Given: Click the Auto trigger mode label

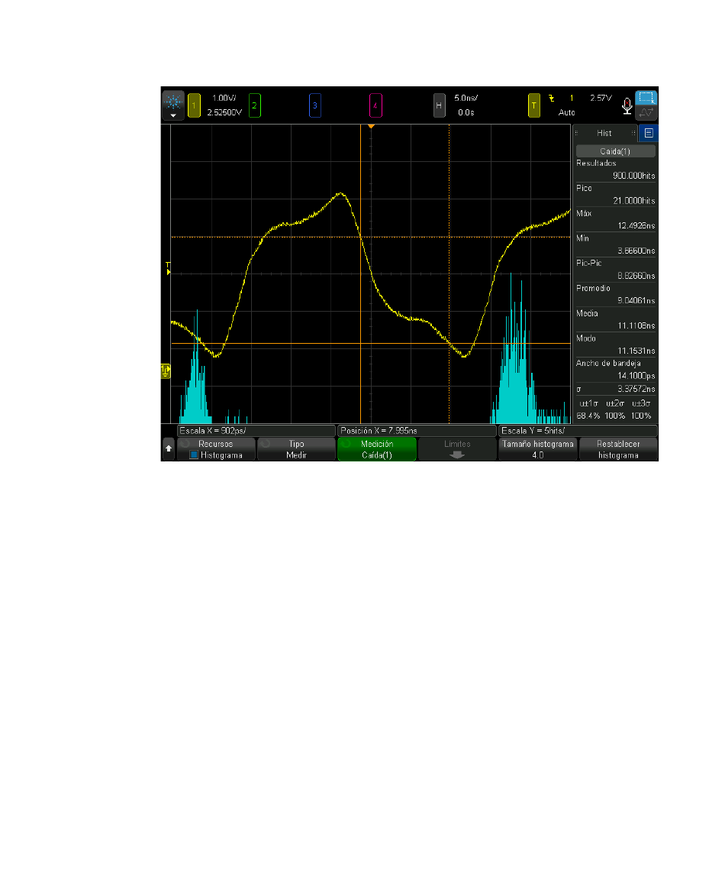Looking at the screenshot, I should tap(566, 112).
